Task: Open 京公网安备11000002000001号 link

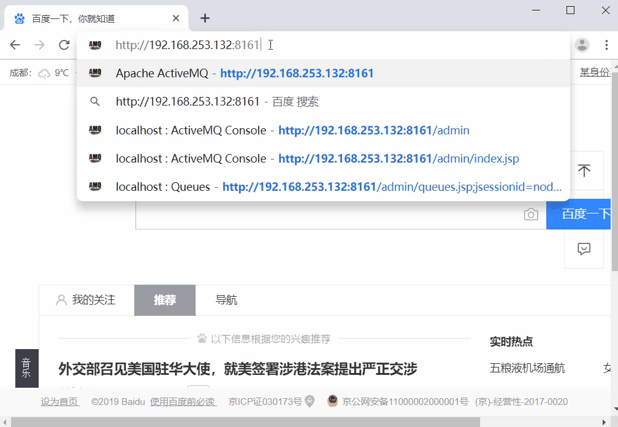Action: pyautogui.click(x=405, y=402)
